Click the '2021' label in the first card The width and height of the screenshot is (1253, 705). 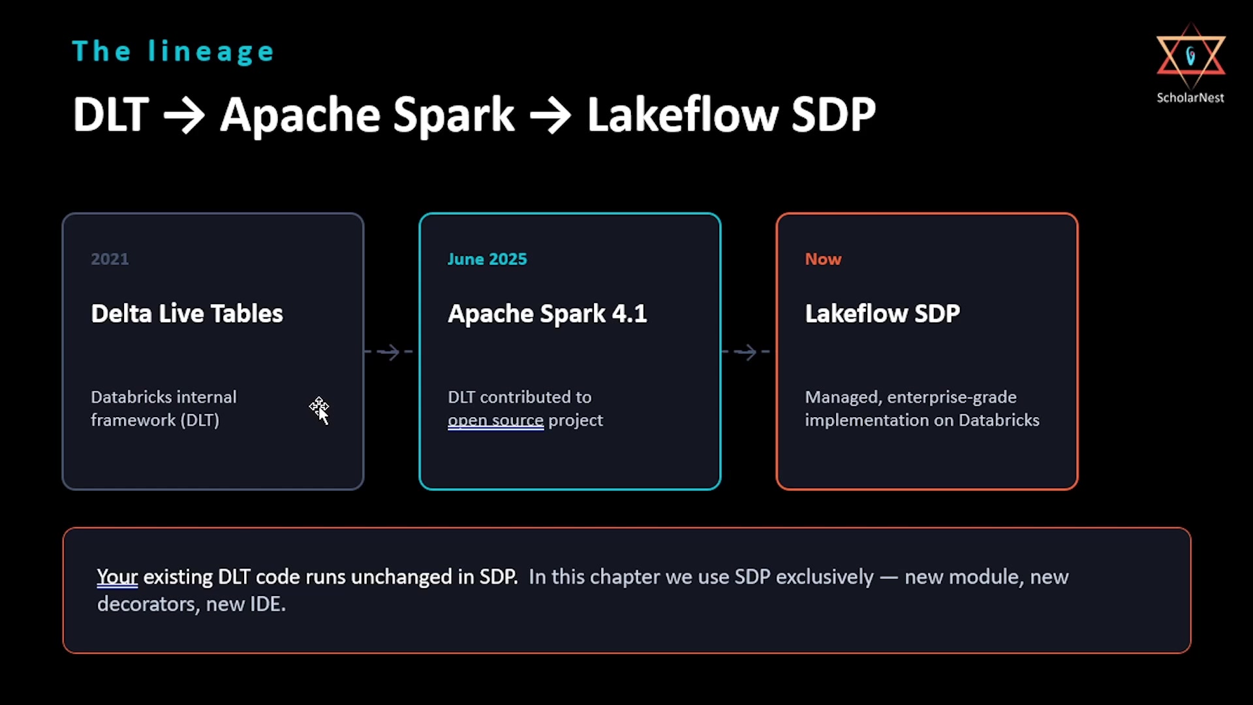pos(110,259)
